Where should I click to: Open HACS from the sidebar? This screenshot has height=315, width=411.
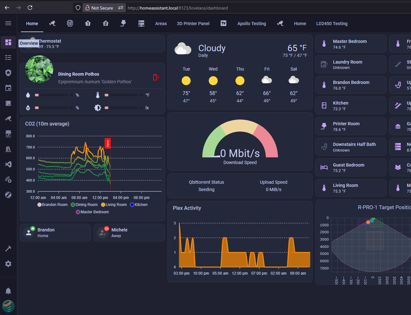coord(8,134)
